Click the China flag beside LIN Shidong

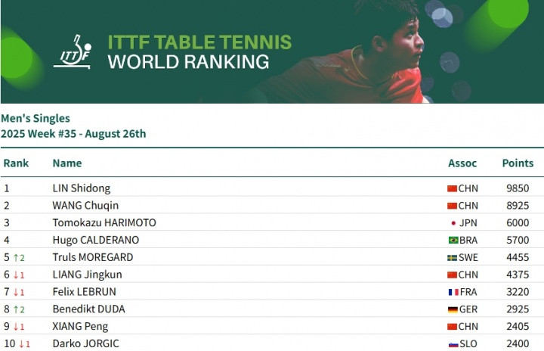(453, 188)
